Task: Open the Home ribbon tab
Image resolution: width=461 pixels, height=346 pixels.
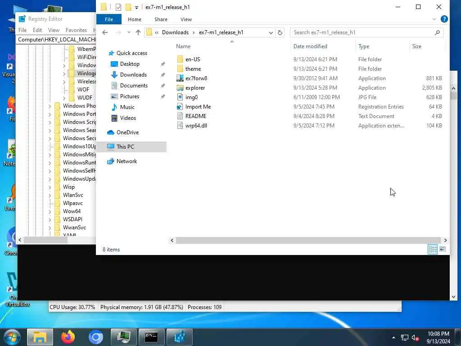Action: pyautogui.click(x=134, y=19)
